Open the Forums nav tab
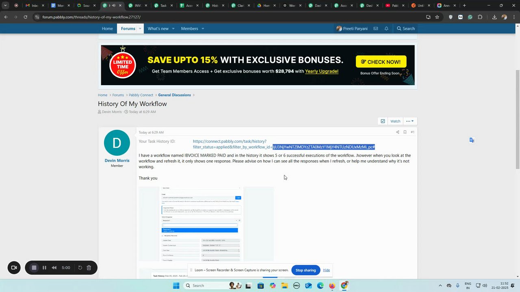This screenshot has width=520, height=292. (x=128, y=29)
